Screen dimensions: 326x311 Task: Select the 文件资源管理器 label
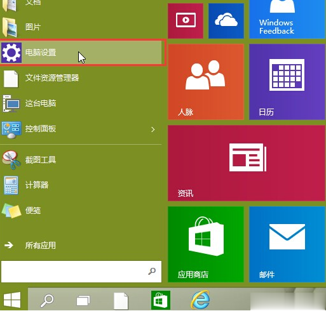coord(52,77)
